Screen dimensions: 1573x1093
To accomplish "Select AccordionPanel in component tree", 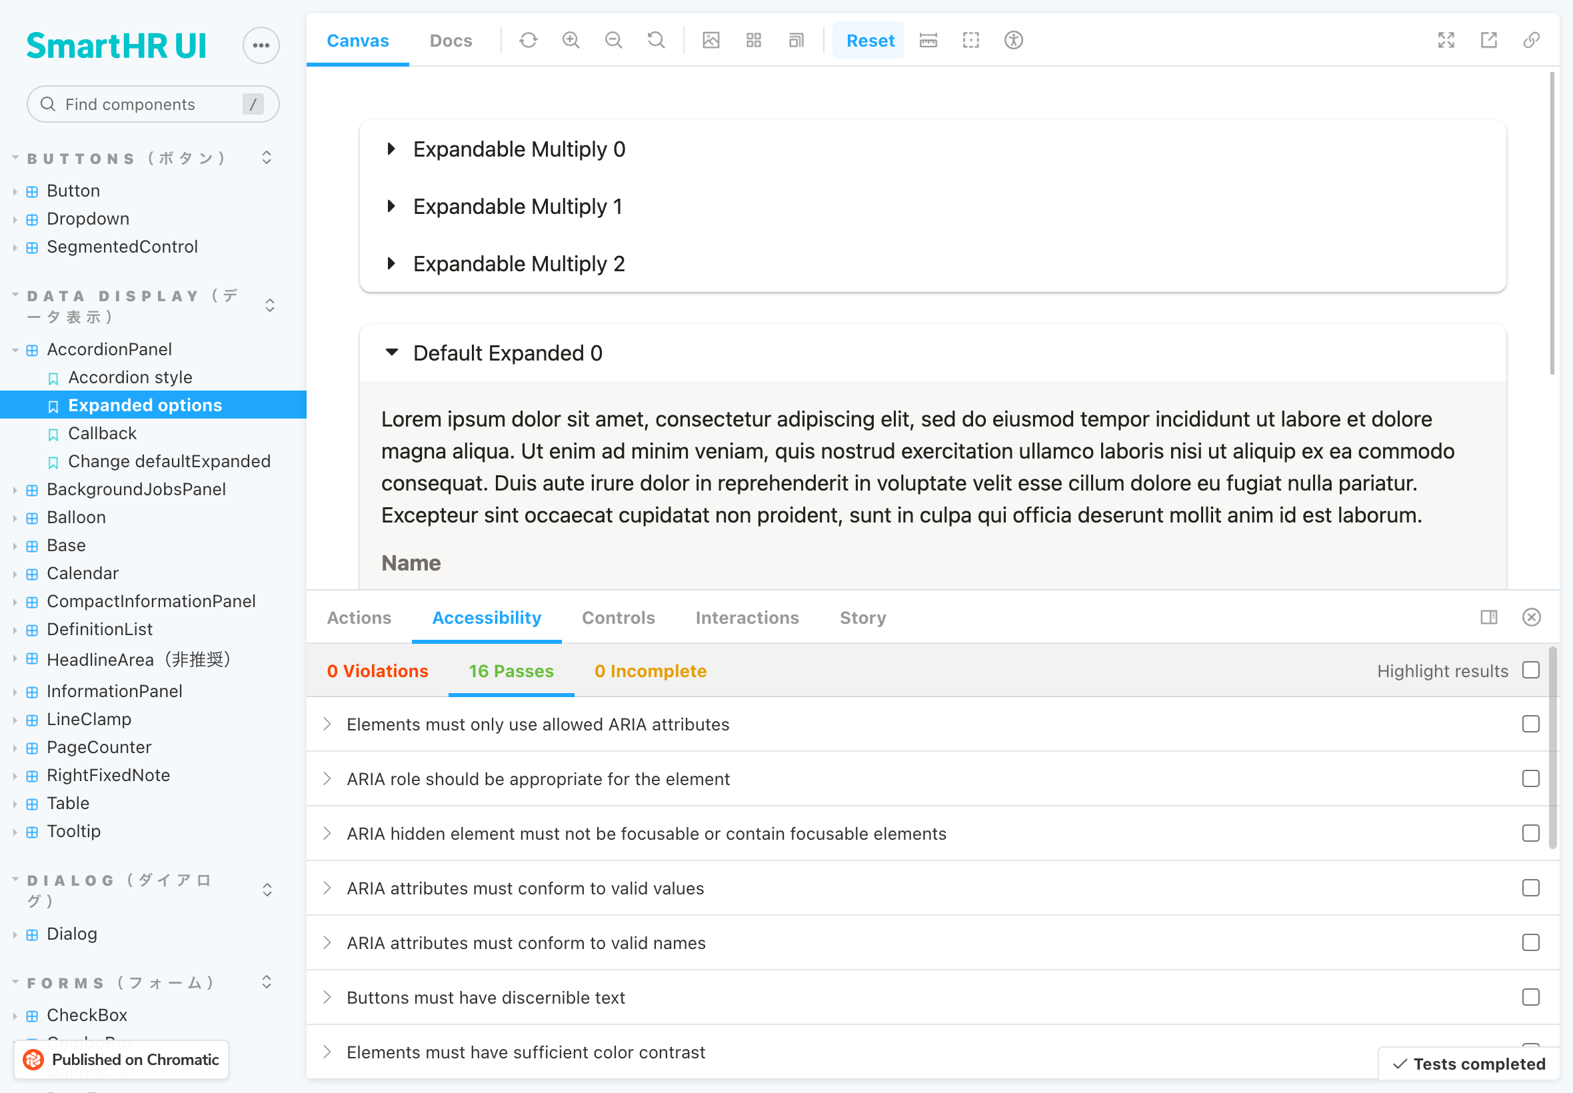I will pyautogui.click(x=109, y=349).
